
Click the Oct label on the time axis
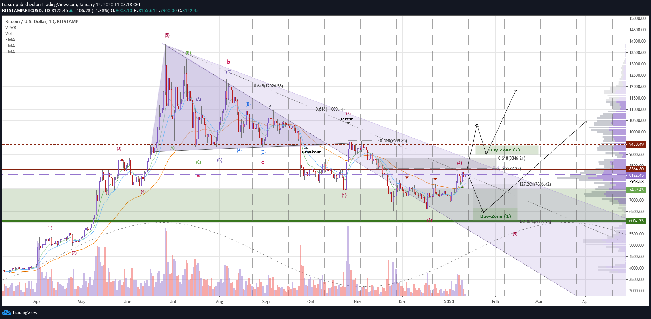(x=311, y=302)
